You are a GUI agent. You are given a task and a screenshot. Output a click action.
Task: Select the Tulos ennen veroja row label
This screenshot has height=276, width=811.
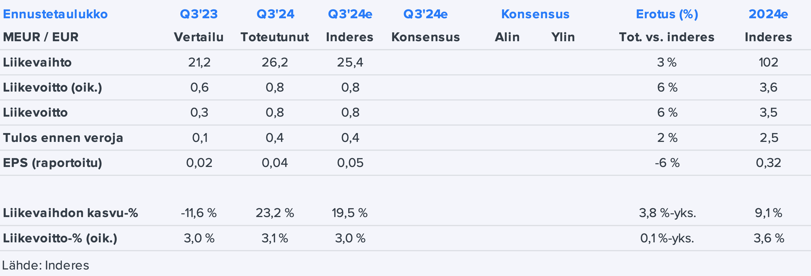[63, 137]
